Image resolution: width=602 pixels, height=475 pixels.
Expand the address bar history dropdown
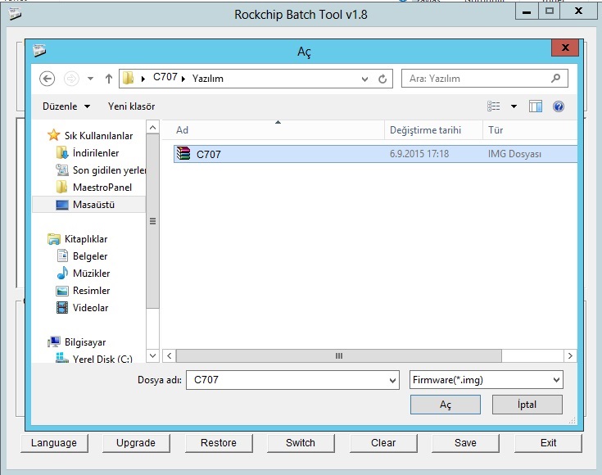pyautogui.click(x=364, y=79)
